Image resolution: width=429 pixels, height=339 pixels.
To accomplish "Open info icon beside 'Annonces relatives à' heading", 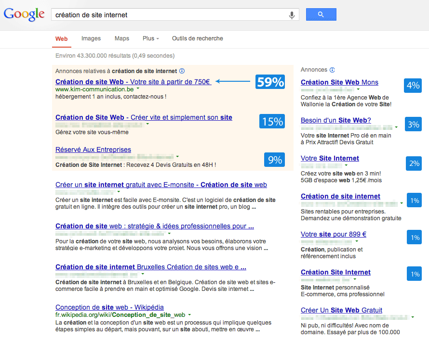I will (x=182, y=71).
